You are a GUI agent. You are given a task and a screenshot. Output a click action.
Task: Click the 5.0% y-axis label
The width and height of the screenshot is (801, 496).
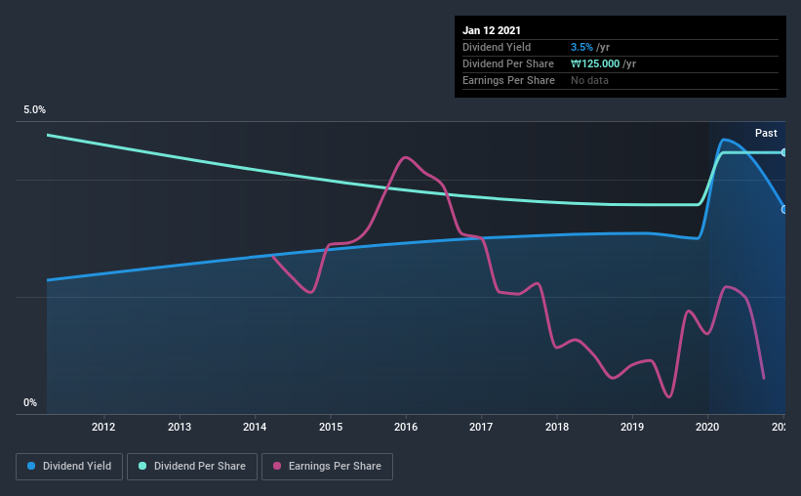34,109
